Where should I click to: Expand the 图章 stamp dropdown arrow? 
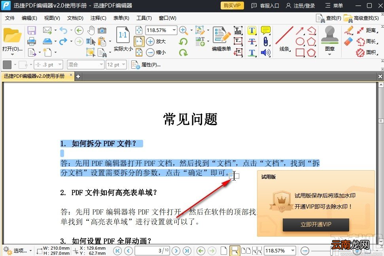pyautogui.click(x=329, y=55)
